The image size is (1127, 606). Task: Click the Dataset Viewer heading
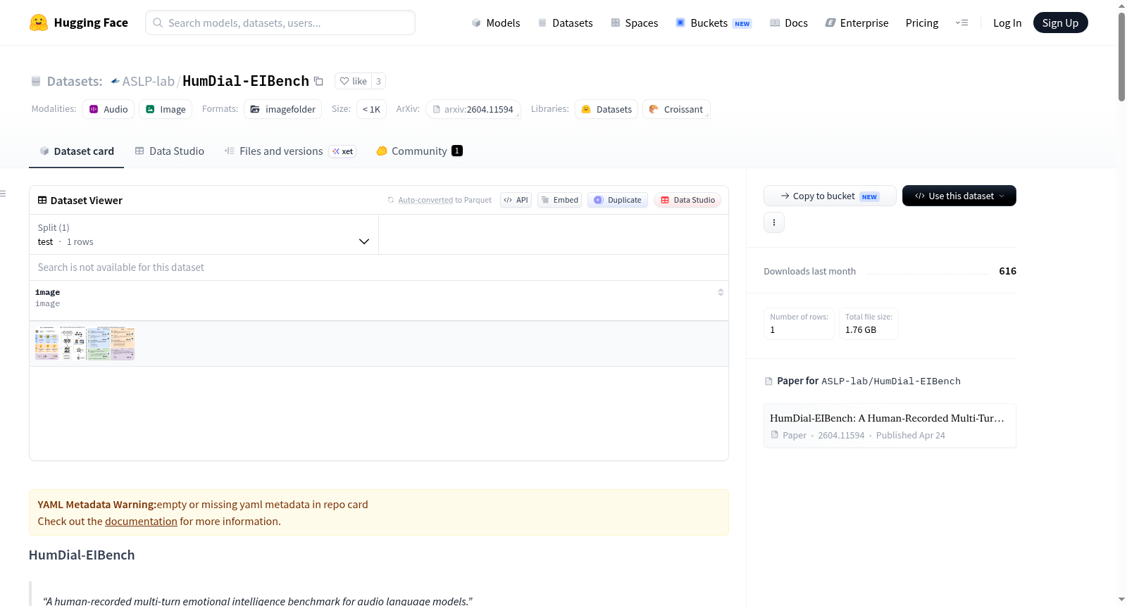87,201
